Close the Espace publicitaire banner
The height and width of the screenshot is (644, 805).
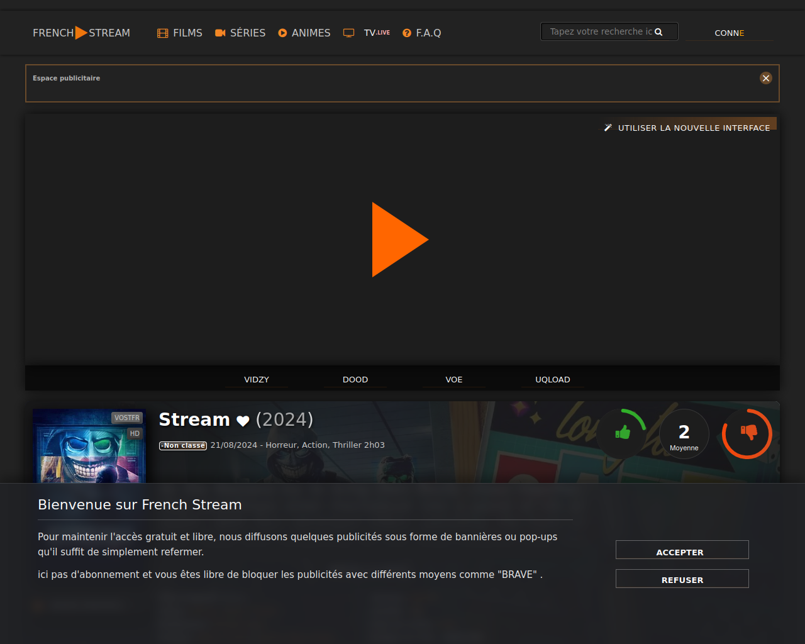(x=766, y=78)
